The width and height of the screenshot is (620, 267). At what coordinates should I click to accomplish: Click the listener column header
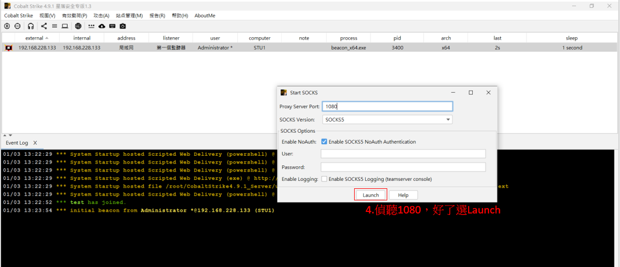[171, 38]
